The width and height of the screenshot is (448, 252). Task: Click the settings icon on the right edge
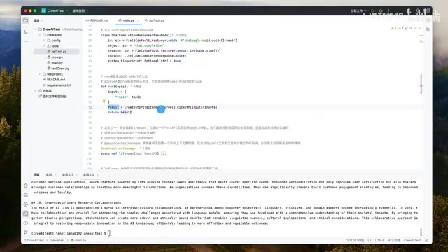tap(428, 29)
